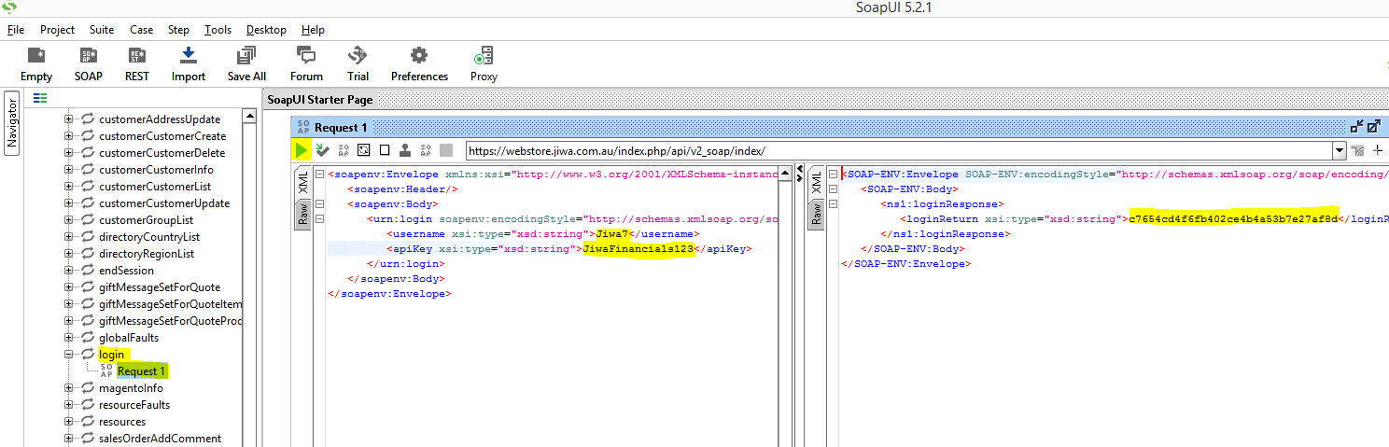This screenshot has height=447, width=1389.
Task: Collapse the login tree node
Action: tap(68, 355)
